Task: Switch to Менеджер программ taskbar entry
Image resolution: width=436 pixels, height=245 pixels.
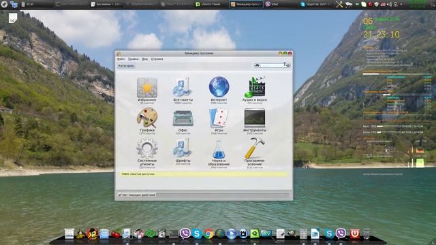Action: click(246, 4)
